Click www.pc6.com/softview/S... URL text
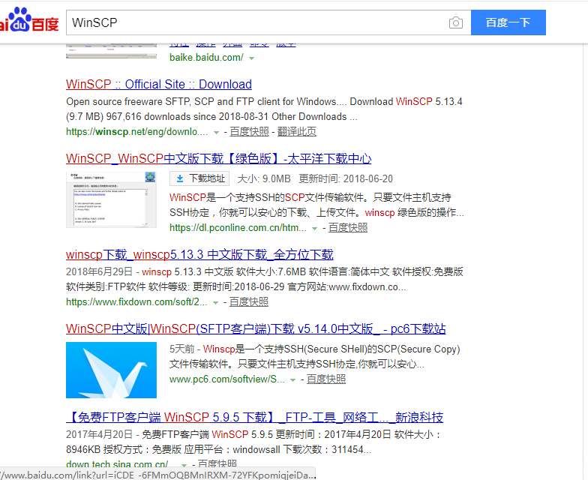588x480 pixels. (x=227, y=379)
